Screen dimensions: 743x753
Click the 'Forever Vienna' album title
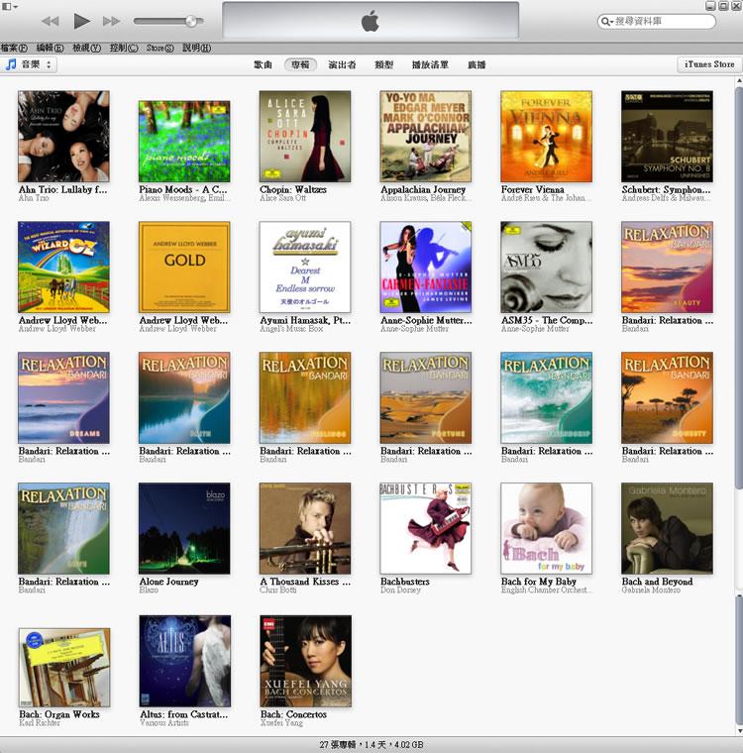(x=533, y=189)
